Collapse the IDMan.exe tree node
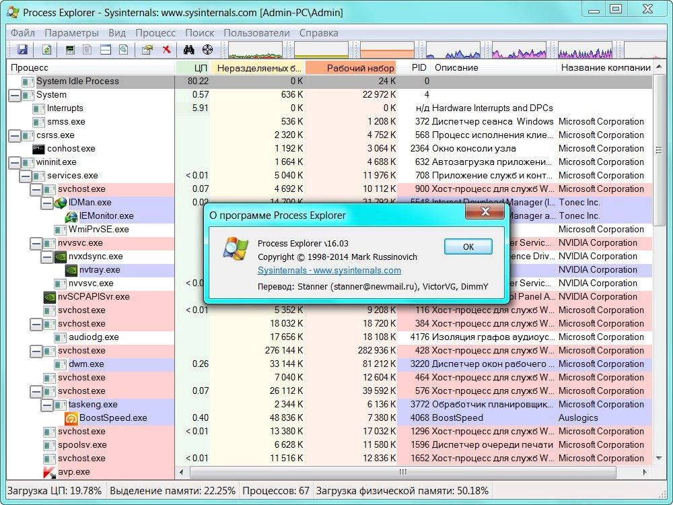Image resolution: width=673 pixels, height=505 pixels. pos(47,203)
